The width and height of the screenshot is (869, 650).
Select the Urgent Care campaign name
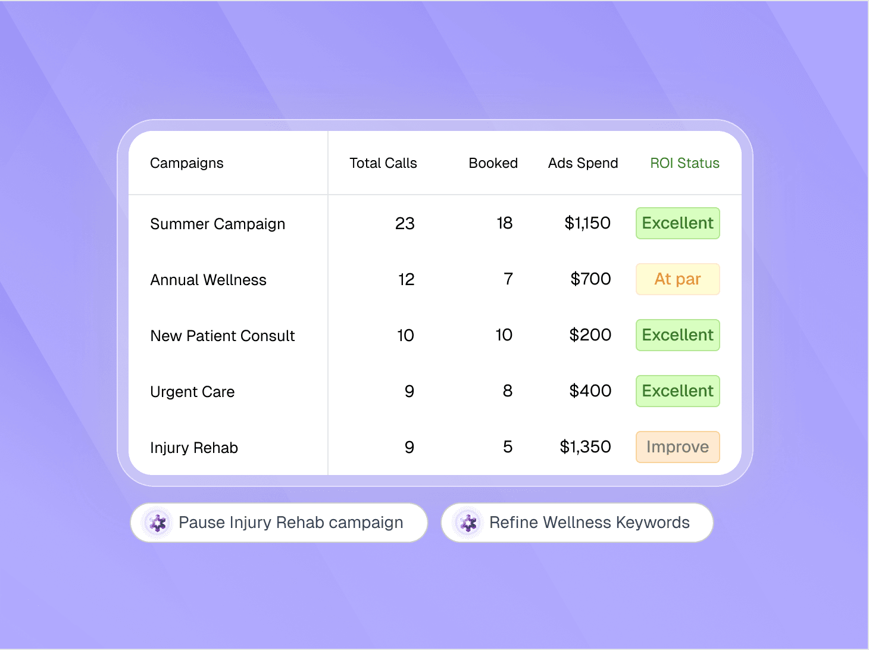pos(192,392)
